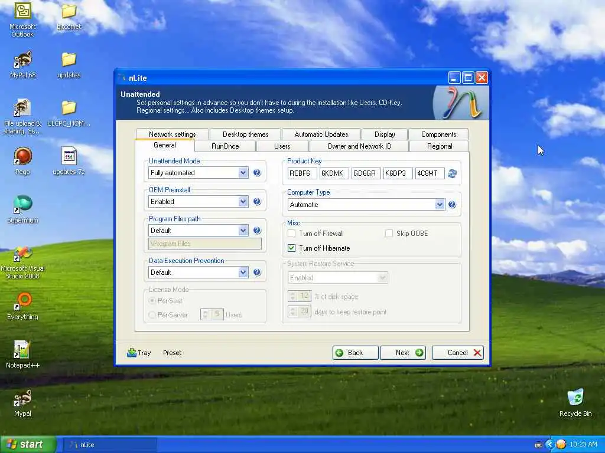Screen dimensions: 605x453
Task: Uncheck Turn off Hibernate
Action: point(292,248)
